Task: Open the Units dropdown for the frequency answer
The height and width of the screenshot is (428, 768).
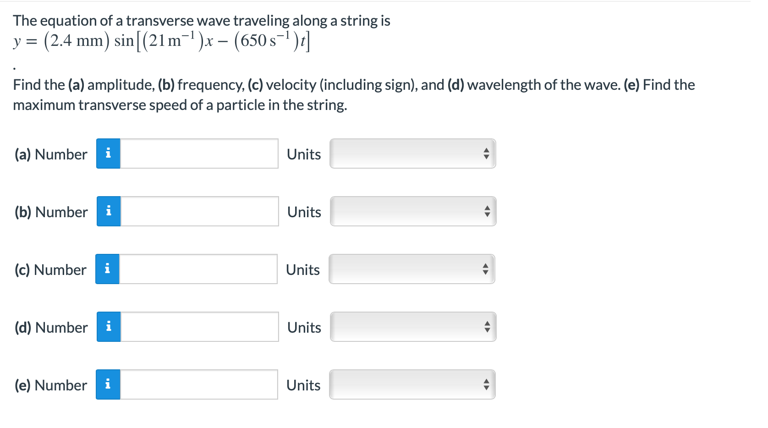Action: point(412,212)
